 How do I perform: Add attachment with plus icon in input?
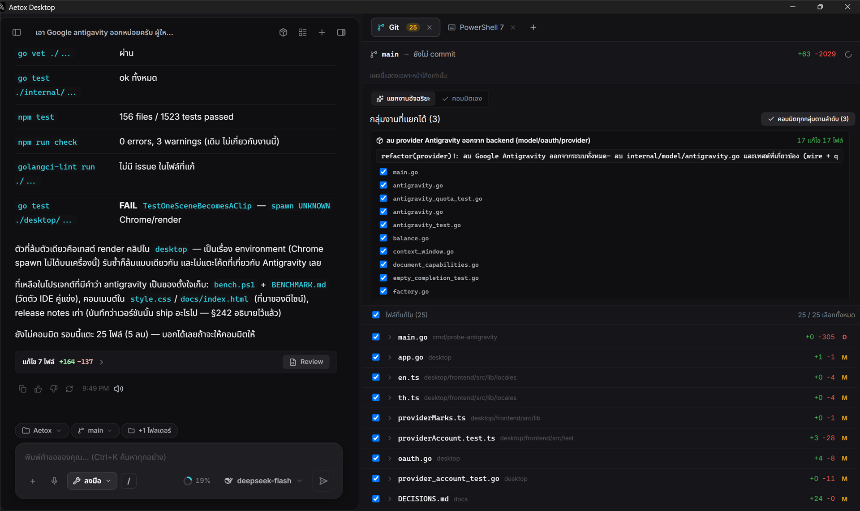pos(33,481)
